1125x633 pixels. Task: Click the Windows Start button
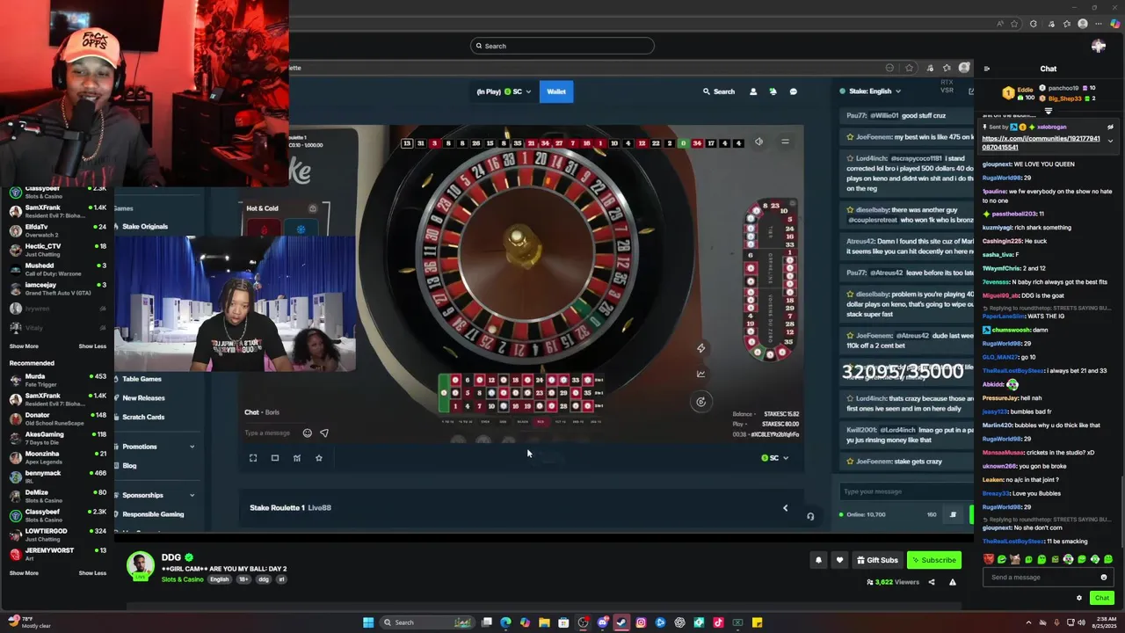pyautogui.click(x=368, y=622)
